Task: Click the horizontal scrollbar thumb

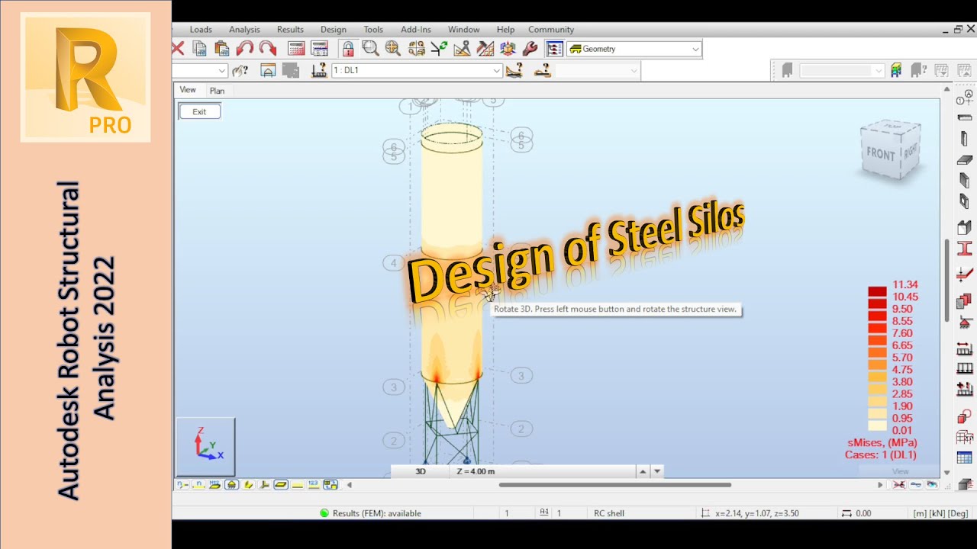Action: pos(615,485)
